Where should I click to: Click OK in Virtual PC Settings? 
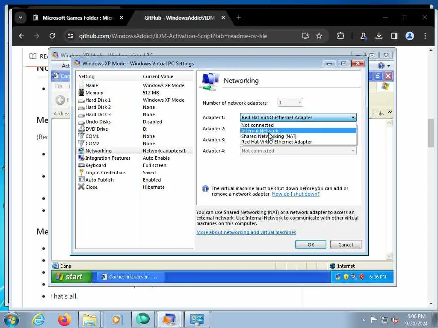pyautogui.click(x=311, y=245)
